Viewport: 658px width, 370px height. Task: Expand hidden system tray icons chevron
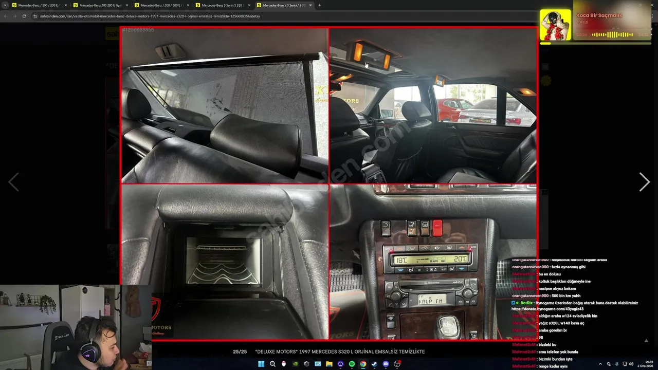[600, 364]
